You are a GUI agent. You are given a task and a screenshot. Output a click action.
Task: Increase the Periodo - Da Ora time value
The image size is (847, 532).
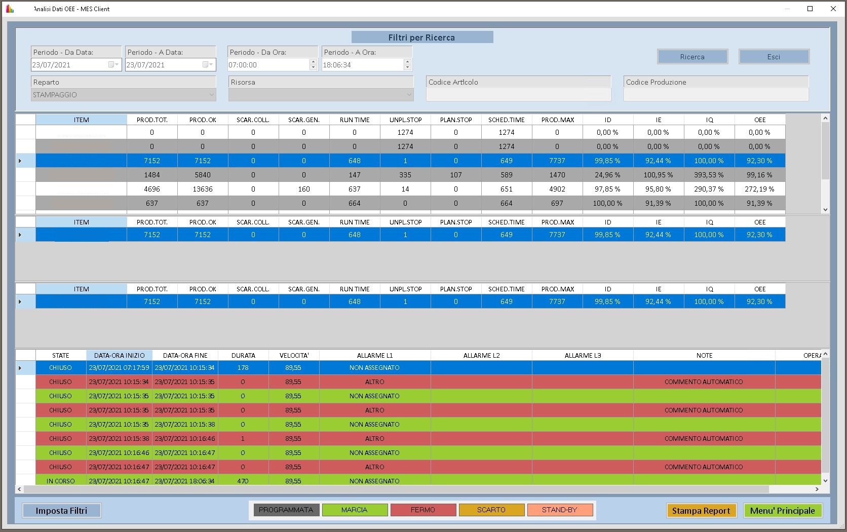click(313, 62)
